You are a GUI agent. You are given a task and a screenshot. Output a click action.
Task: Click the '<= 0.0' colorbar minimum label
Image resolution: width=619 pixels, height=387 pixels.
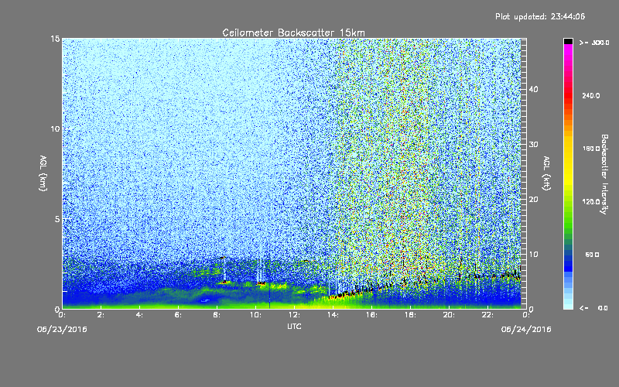[x=594, y=308]
